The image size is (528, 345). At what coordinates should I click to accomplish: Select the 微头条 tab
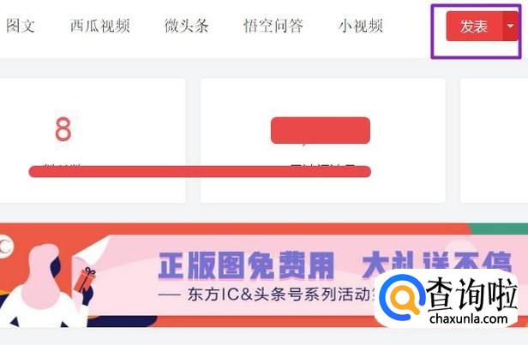(186, 26)
